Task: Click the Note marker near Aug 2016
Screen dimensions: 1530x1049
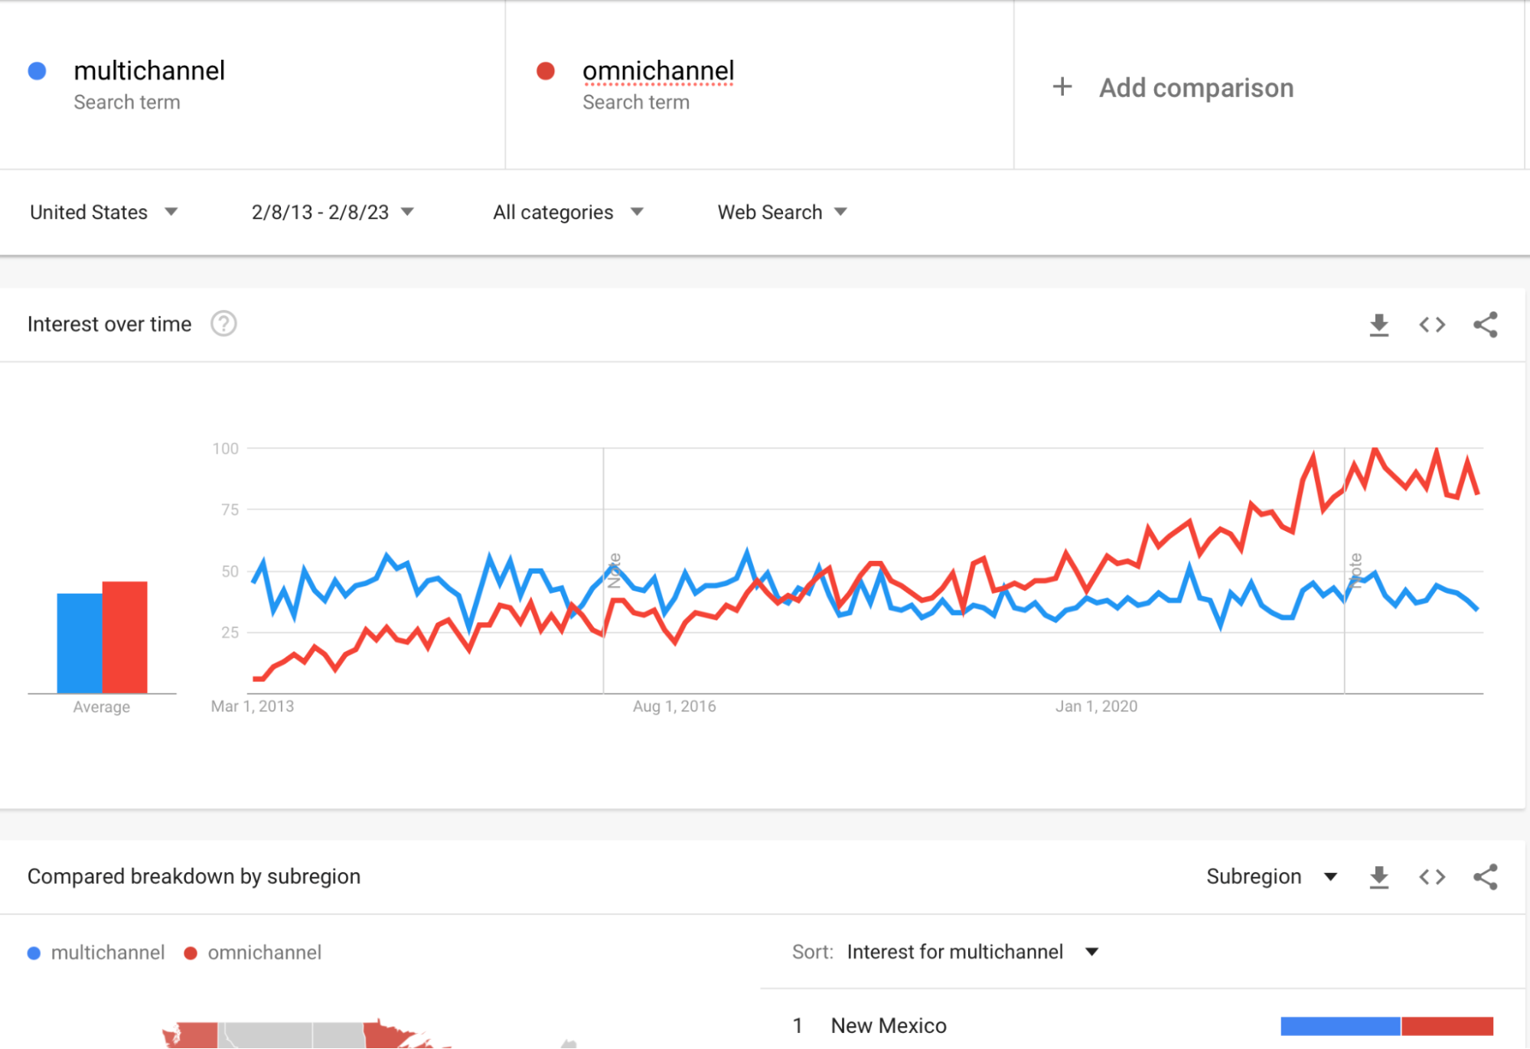Action: coord(614,571)
